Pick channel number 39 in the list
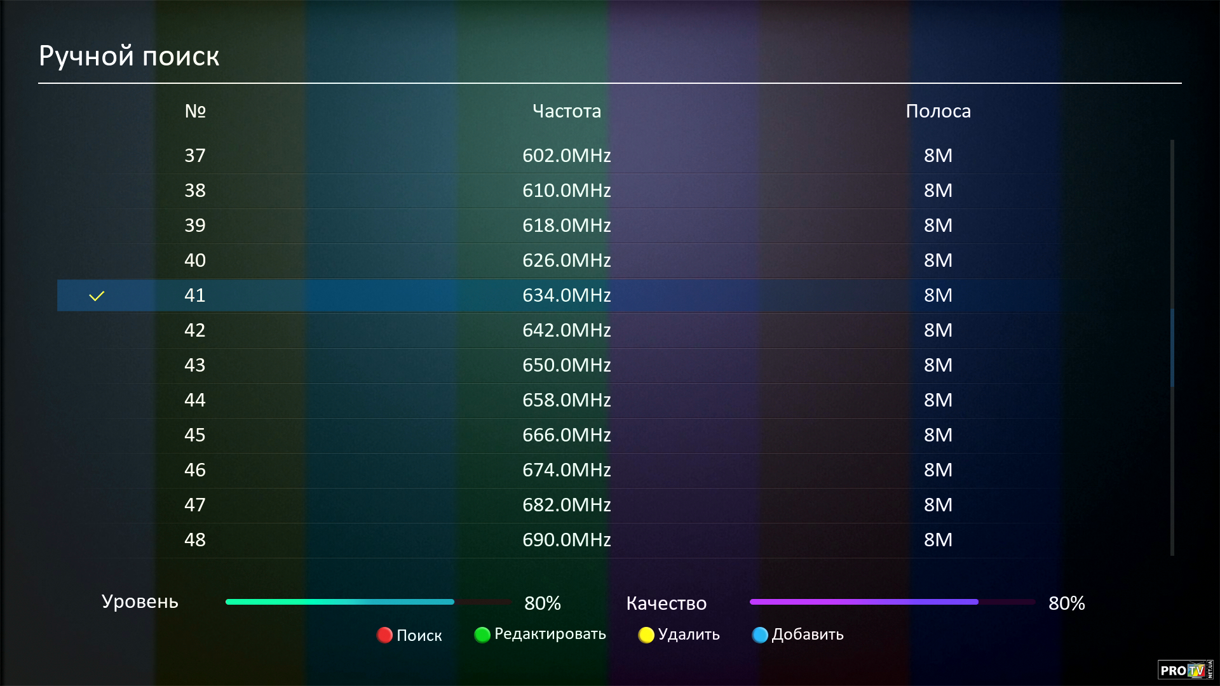1220x686 pixels. click(x=195, y=225)
